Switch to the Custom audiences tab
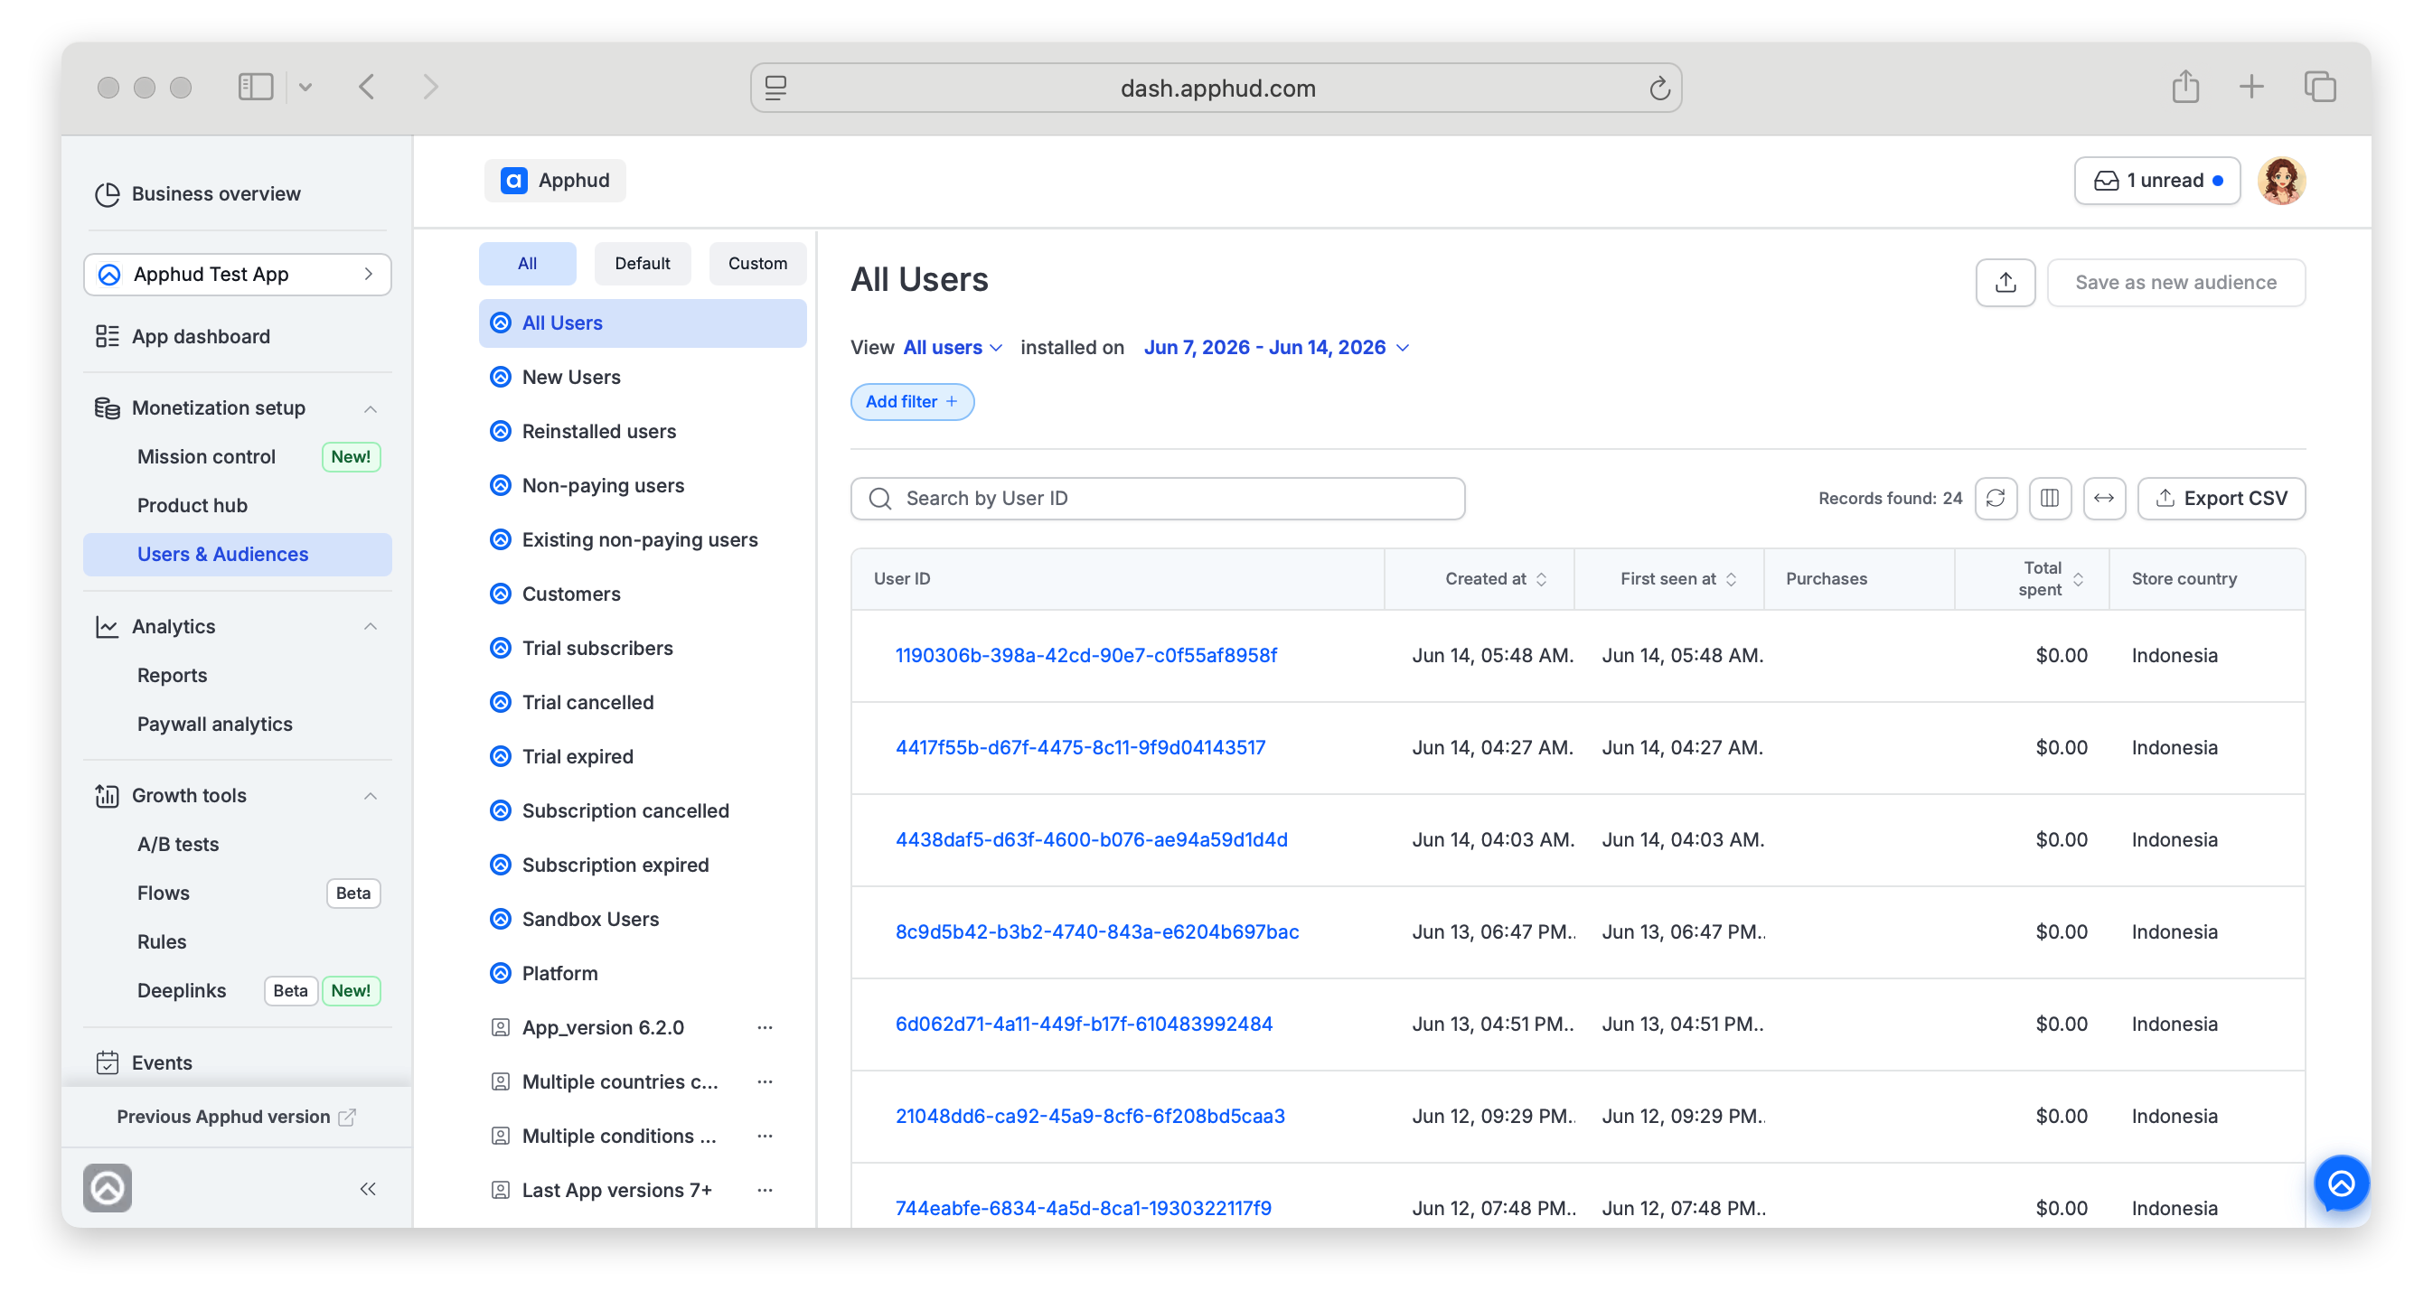Screen dimensions: 2433x1310 point(757,263)
